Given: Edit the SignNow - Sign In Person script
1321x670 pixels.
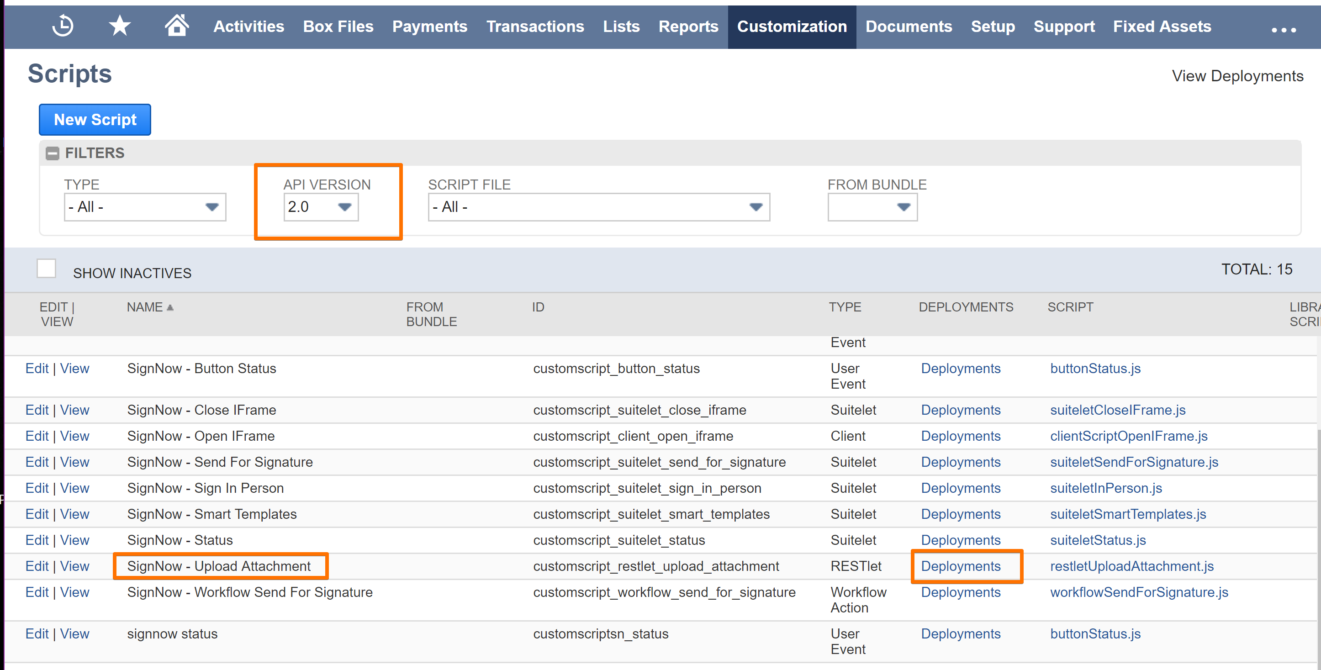Looking at the screenshot, I should (x=37, y=489).
